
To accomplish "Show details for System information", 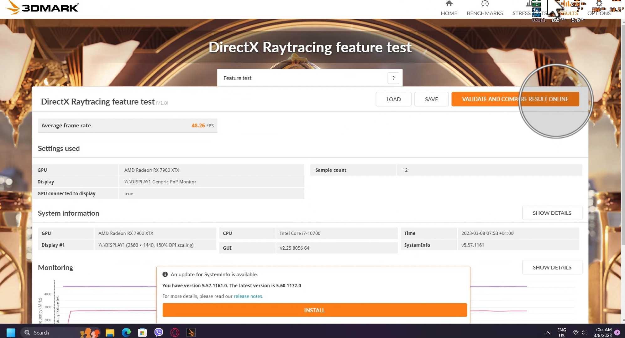I will (x=552, y=213).
